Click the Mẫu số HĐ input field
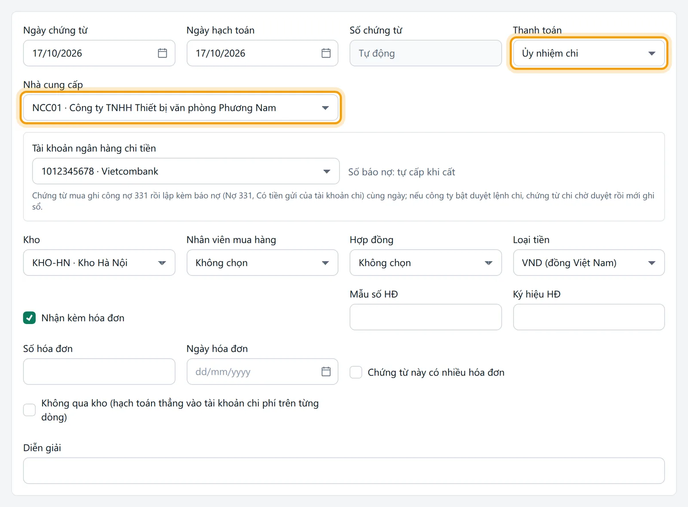Viewport: 688px width, 507px height. tap(426, 317)
